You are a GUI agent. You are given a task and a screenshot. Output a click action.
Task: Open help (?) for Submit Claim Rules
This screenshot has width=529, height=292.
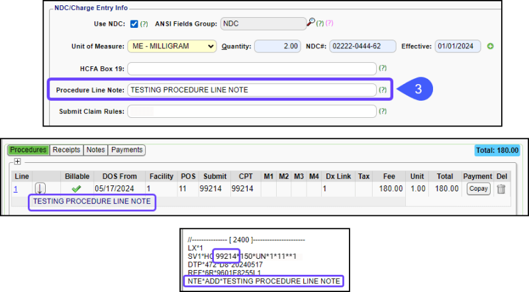(383, 111)
